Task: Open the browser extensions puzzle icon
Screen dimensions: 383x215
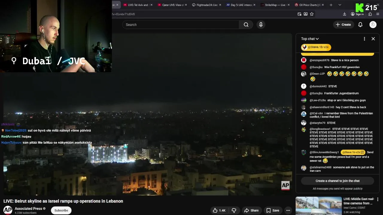Action: coord(370,14)
